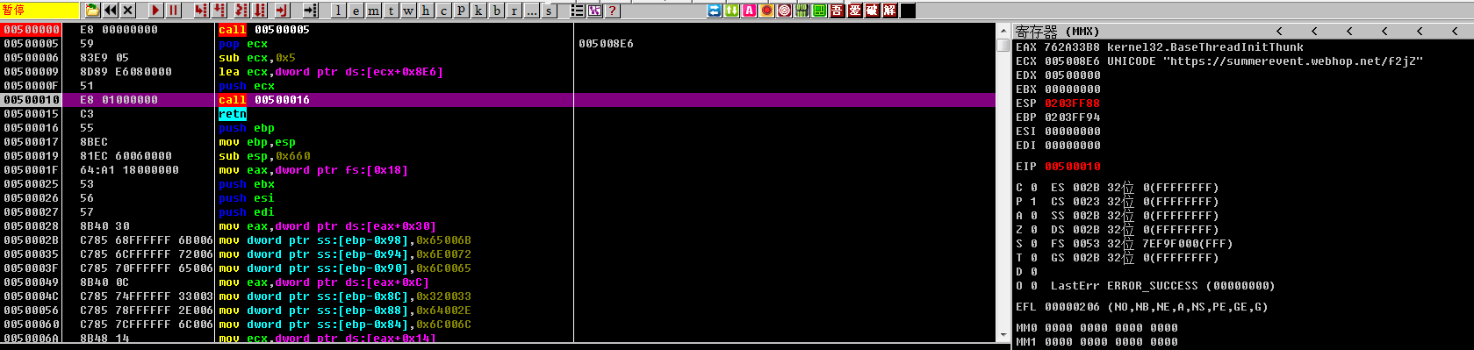Select 'LastErr ERROR_SUCCESS' line
Image resolution: width=1474 pixels, height=350 pixels.
pyautogui.click(x=1162, y=286)
